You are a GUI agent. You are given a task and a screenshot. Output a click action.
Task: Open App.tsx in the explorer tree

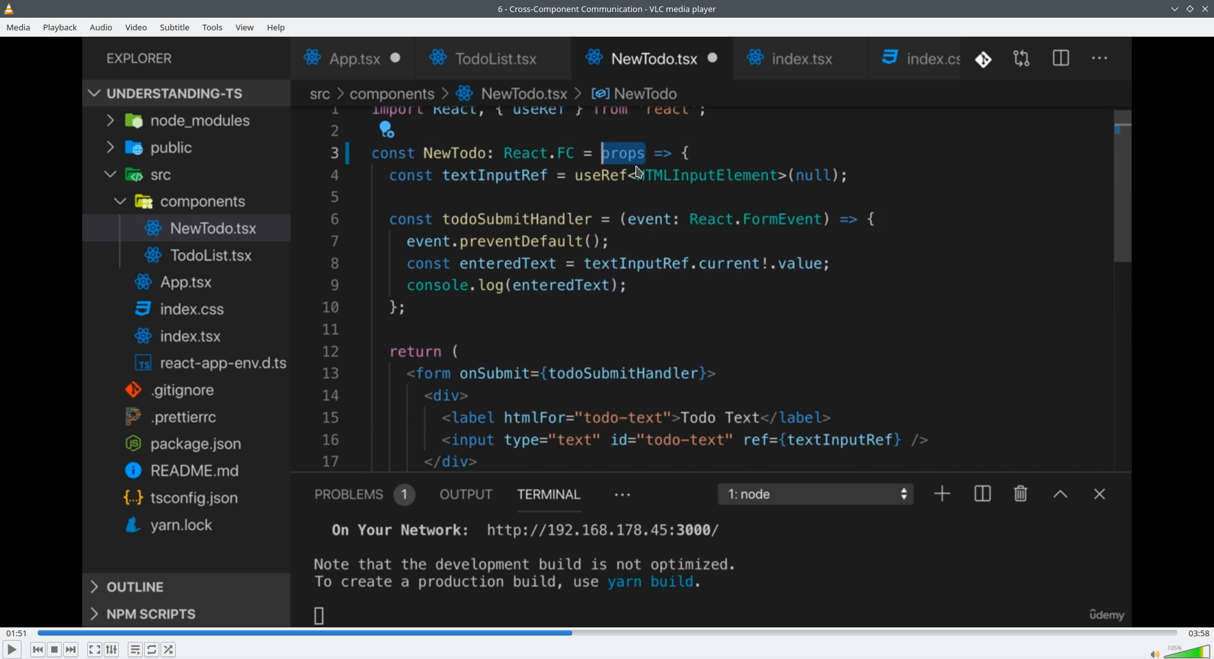(x=186, y=283)
